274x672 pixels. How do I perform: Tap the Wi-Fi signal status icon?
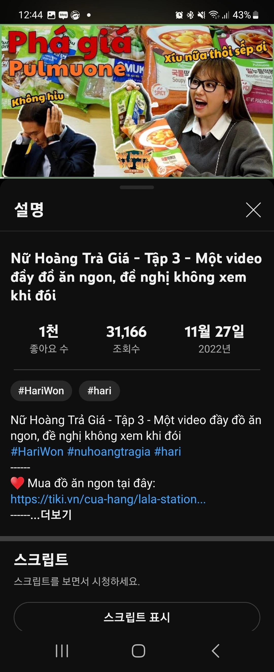[x=214, y=15]
